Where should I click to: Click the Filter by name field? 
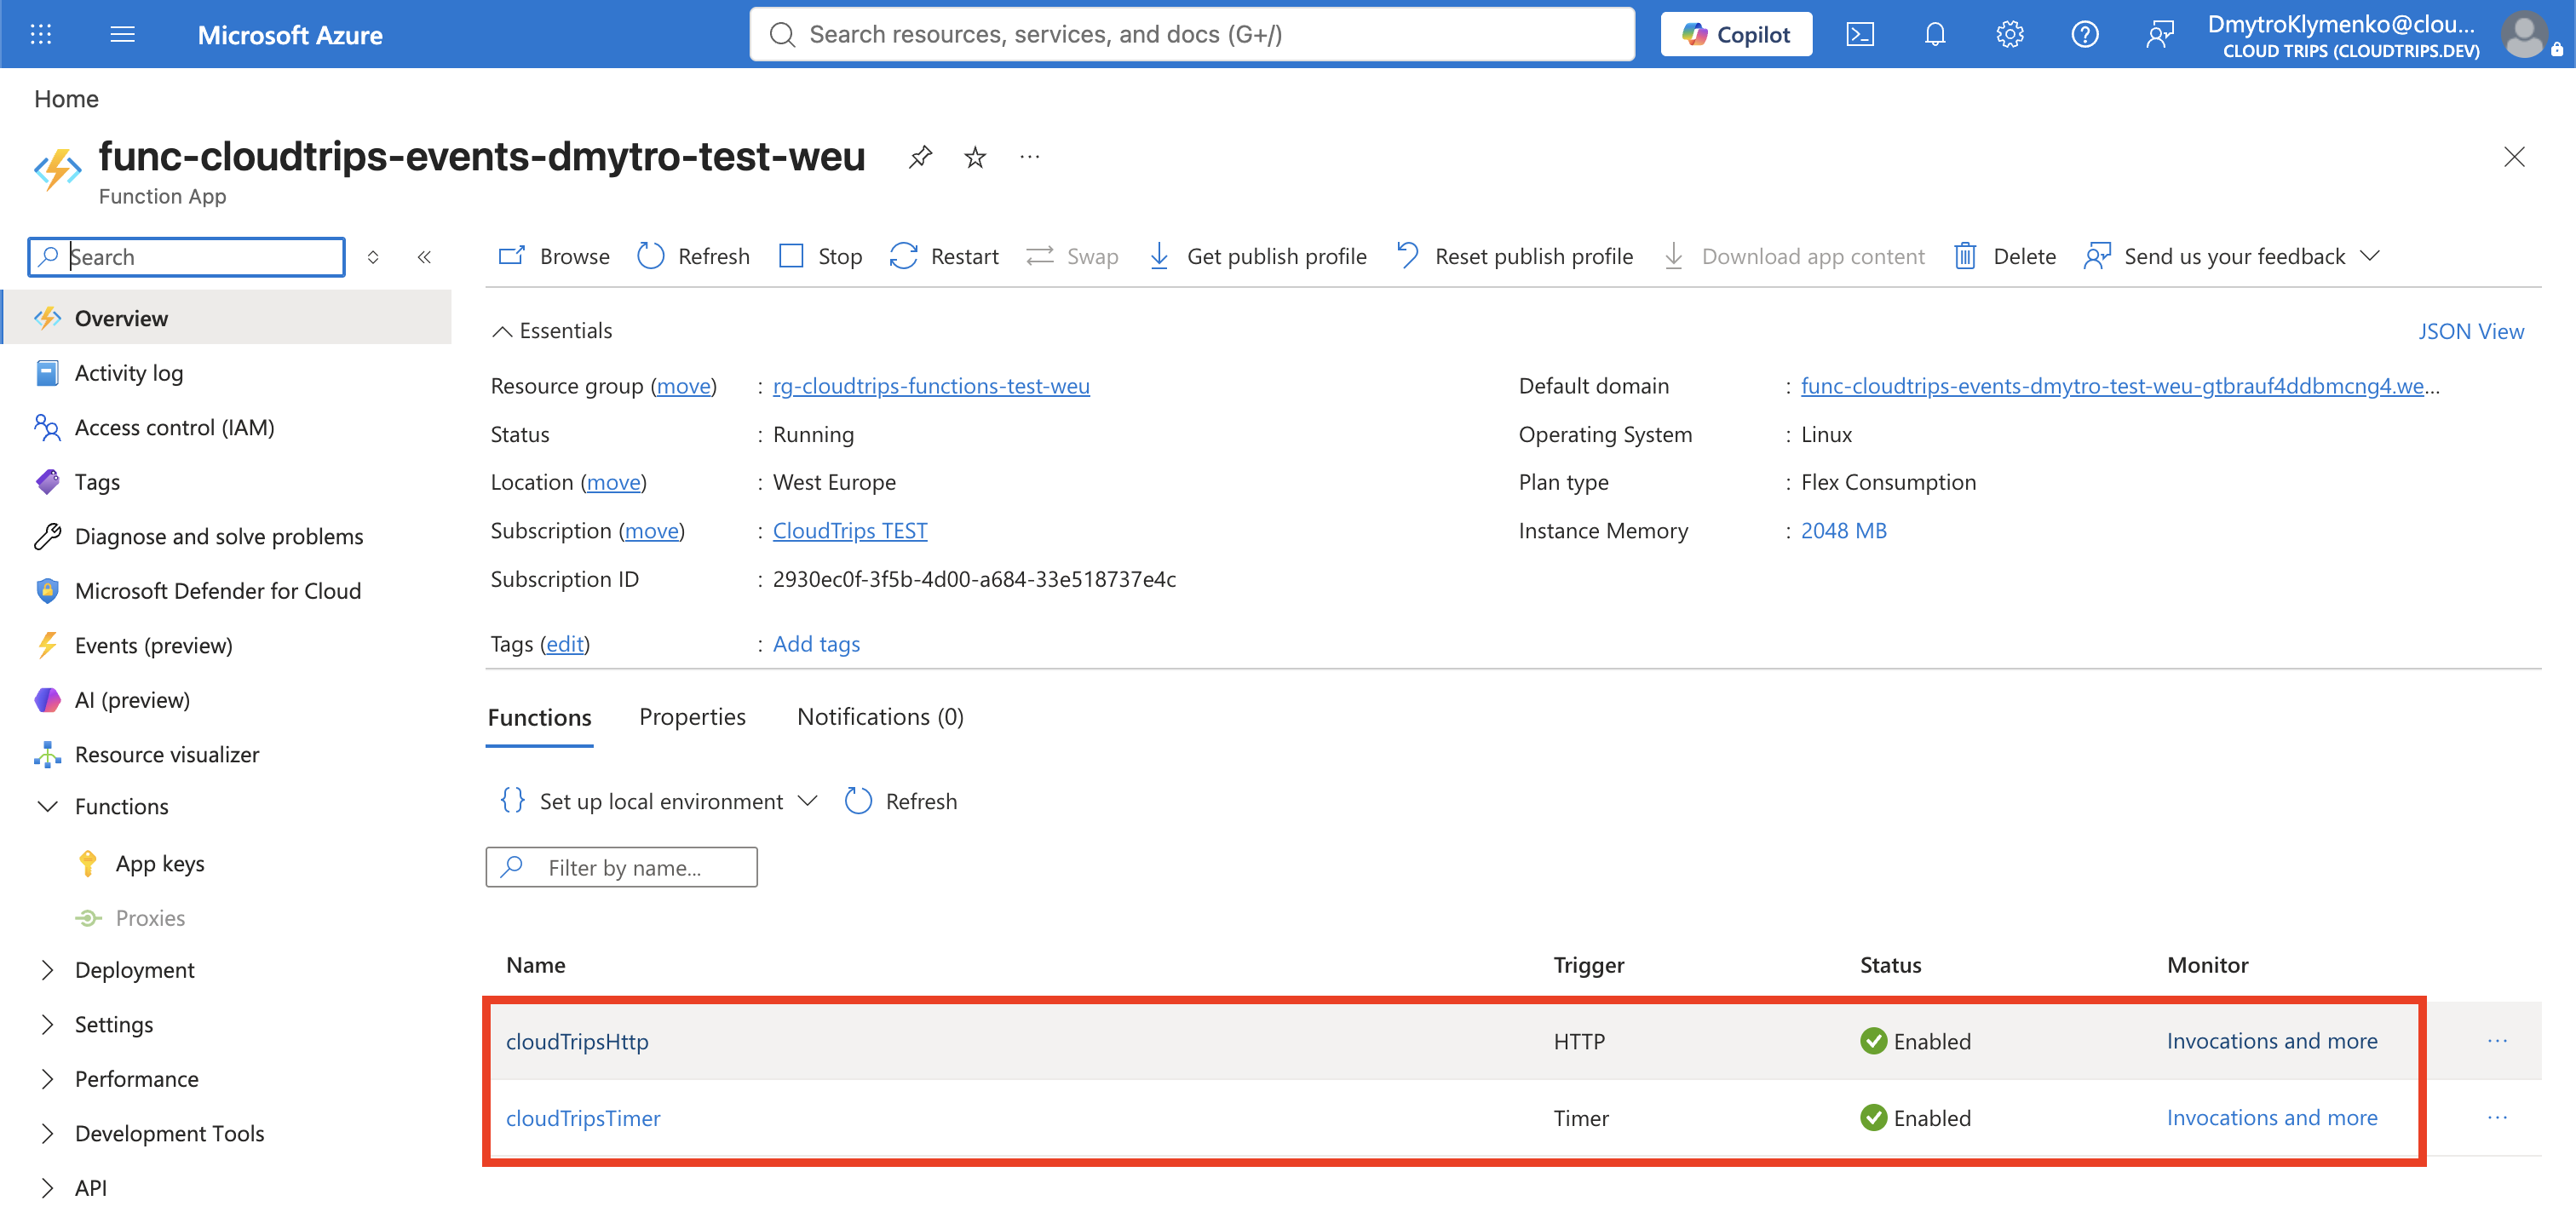[621, 867]
